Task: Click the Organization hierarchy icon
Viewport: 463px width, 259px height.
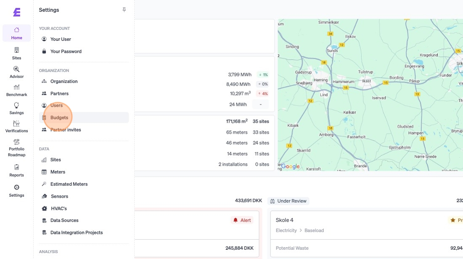Action: click(x=44, y=81)
